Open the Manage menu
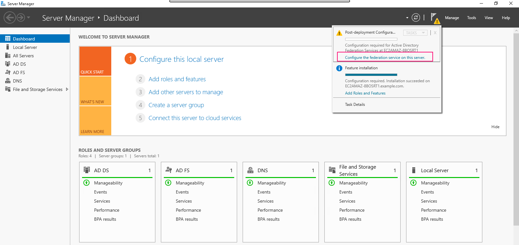 (452, 18)
